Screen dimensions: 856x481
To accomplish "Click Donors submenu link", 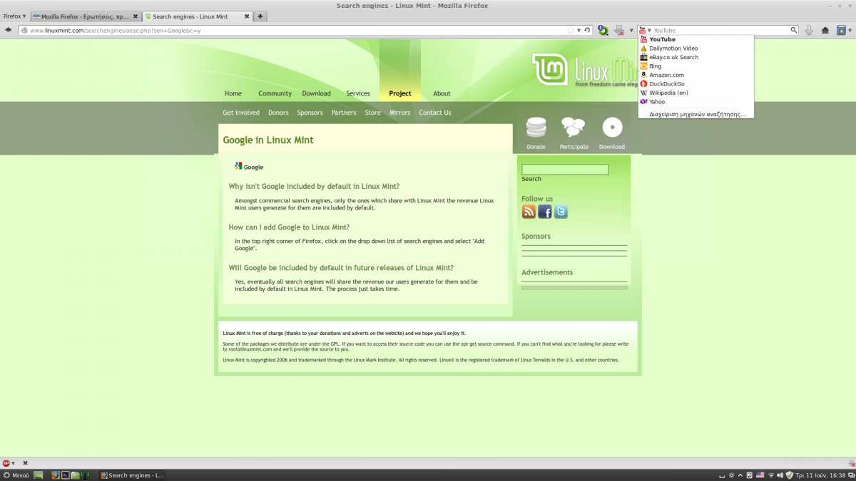I will (x=278, y=113).
